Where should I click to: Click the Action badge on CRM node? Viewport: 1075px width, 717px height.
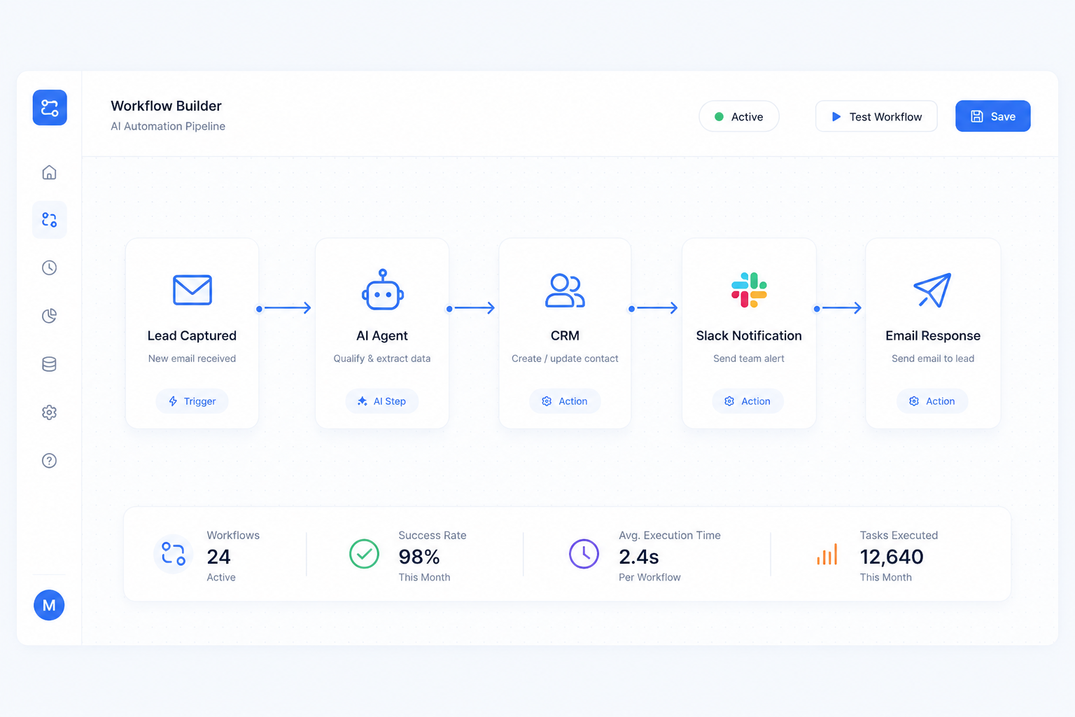tap(565, 401)
